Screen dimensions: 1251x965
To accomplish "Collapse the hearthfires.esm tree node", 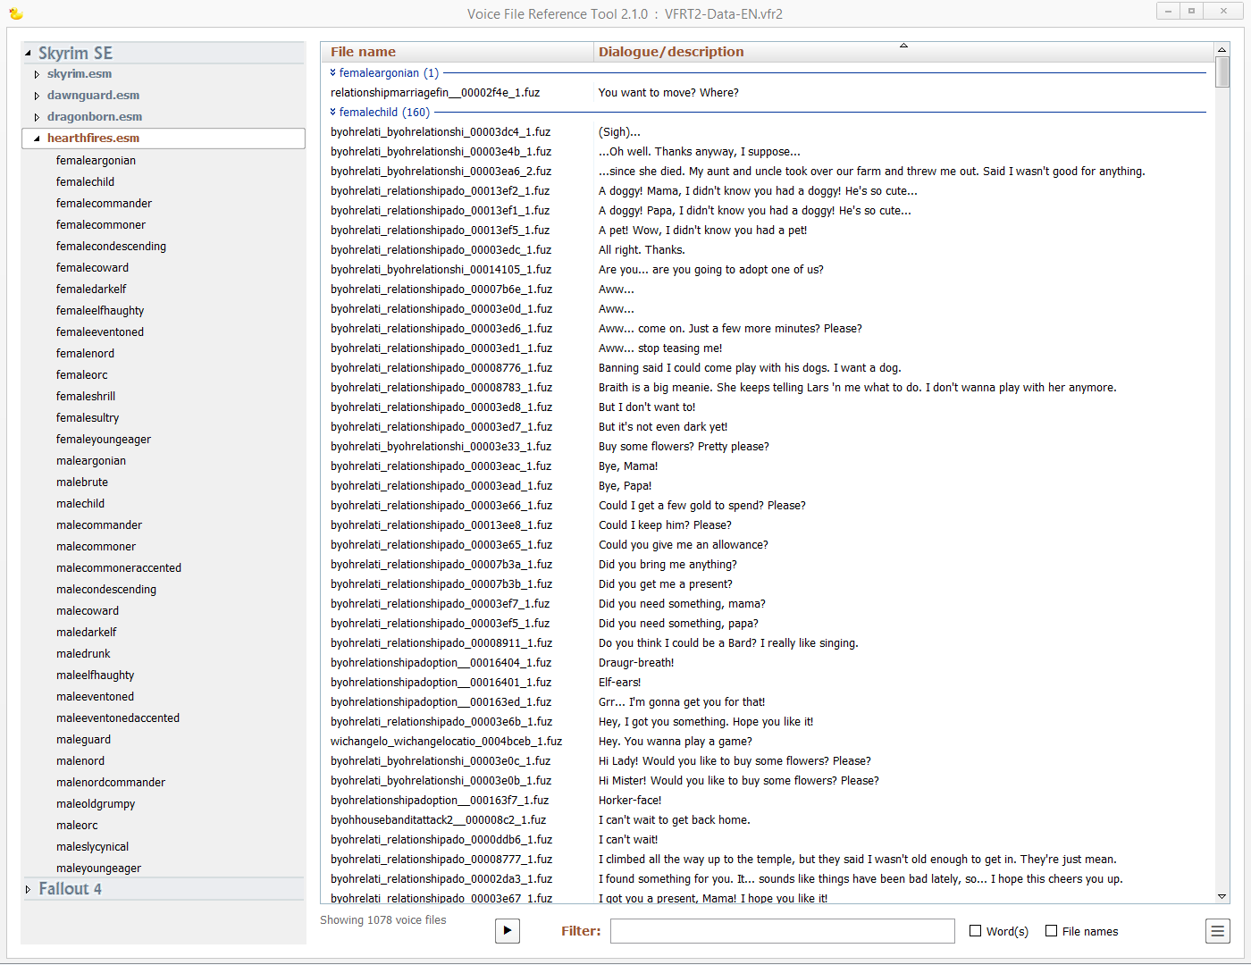I will pyautogui.click(x=37, y=138).
